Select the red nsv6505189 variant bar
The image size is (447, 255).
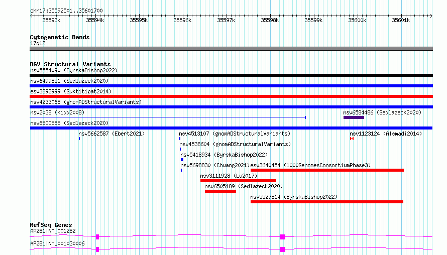coord(220,191)
